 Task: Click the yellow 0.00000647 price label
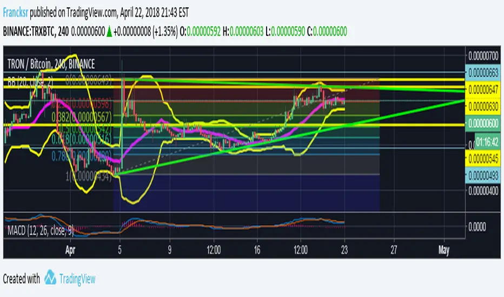tap(483, 90)
